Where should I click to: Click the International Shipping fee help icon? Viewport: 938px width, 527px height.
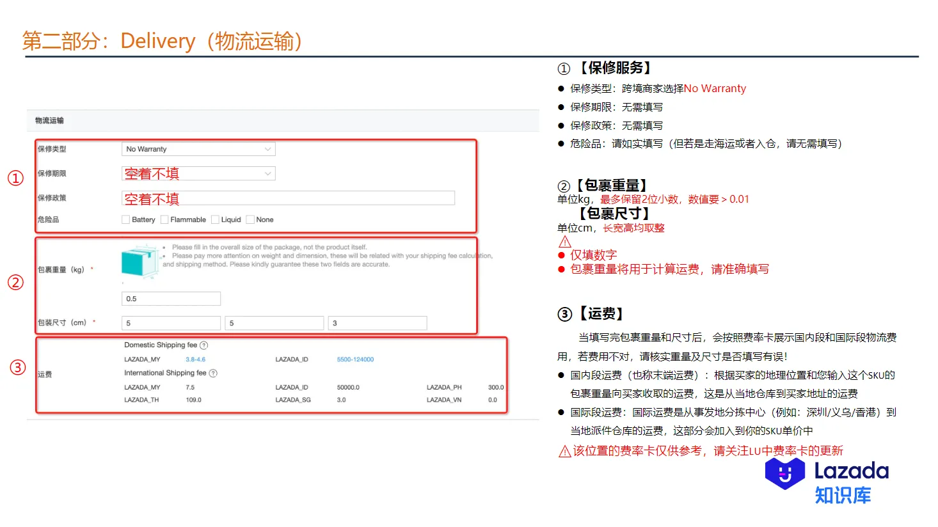(x=212, y=373)
